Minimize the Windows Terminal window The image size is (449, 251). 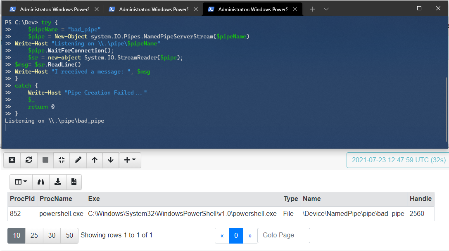[x=400, y=8]
